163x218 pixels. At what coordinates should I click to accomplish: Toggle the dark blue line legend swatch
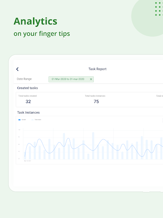[x=20, y=120]
